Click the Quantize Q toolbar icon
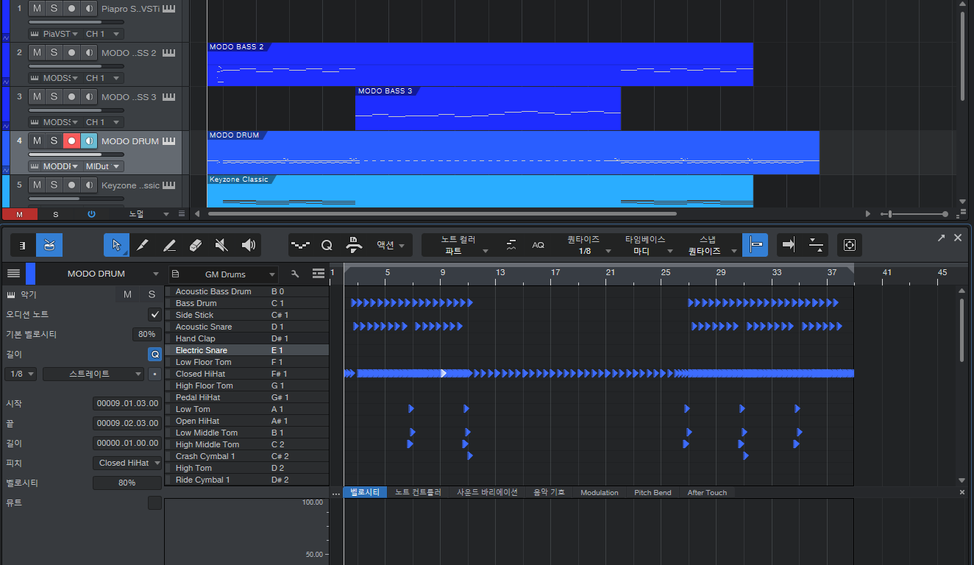This screenshot has height=565, width=974. pos(327,245)
